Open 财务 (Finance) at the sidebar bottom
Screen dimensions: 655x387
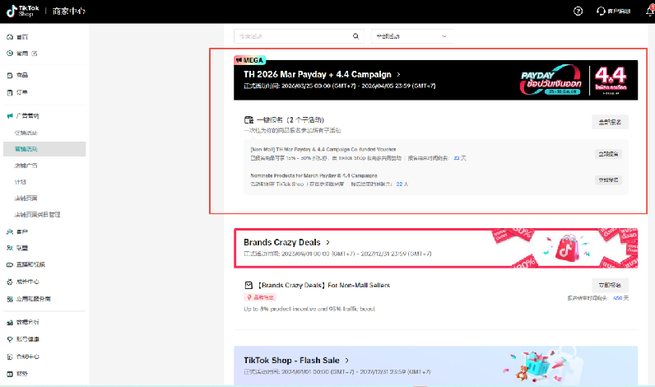22,373
